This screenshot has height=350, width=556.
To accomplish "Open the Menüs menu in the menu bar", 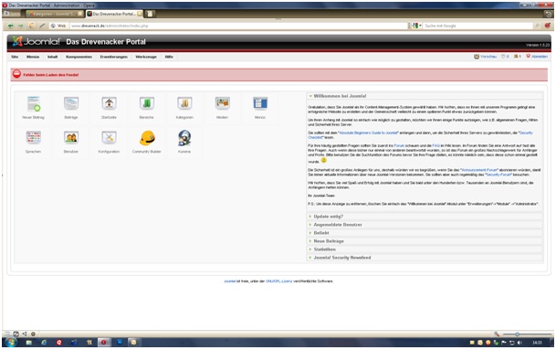I will 33,57.
